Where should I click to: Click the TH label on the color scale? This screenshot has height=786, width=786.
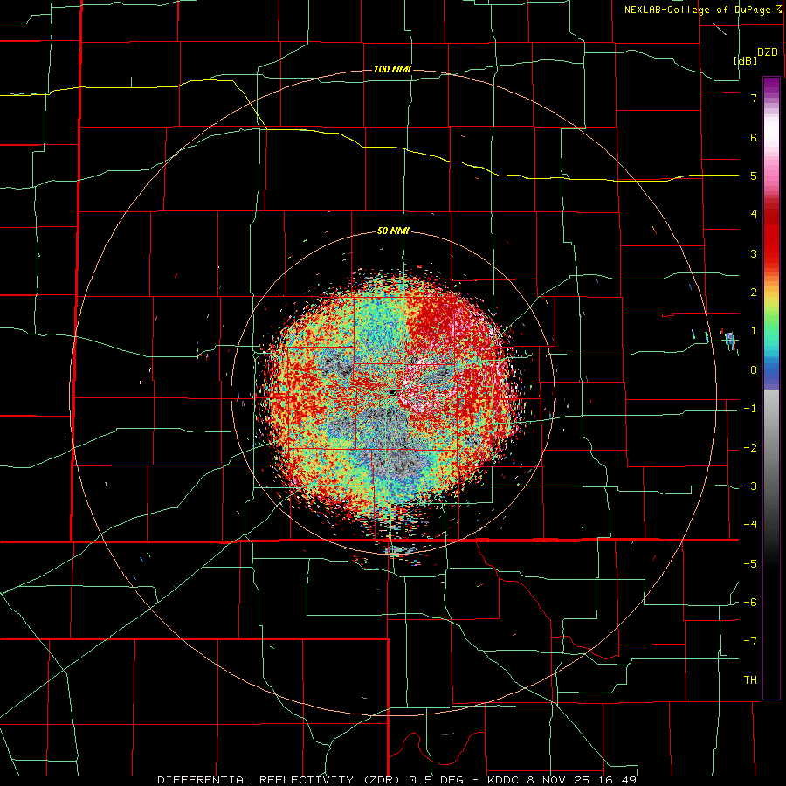pyautogui.click(x=750, y=680)
